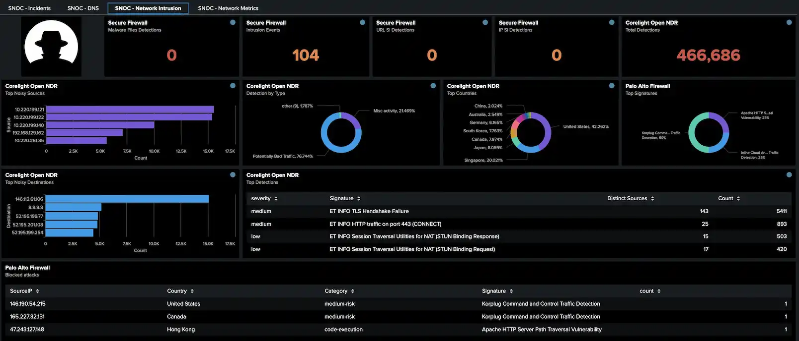Click source IP 146.190.54.215 in Blocked attacks

pos(28,304)
